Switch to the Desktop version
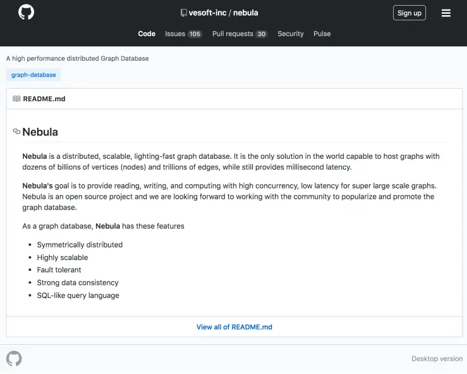The image size is (467, 374). coord(437,359)
